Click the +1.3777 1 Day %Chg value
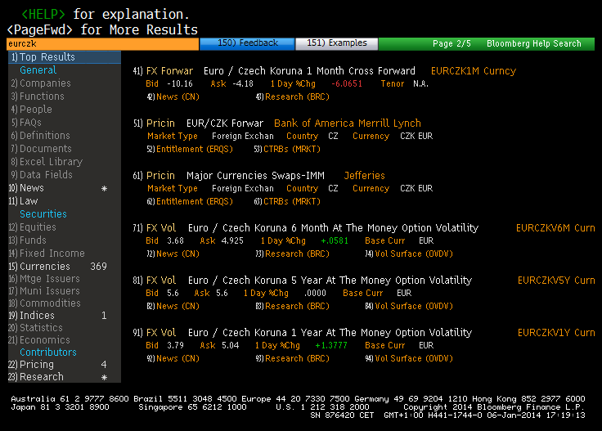The height and width of the screenshot is (431, 602). click(331, 345)
